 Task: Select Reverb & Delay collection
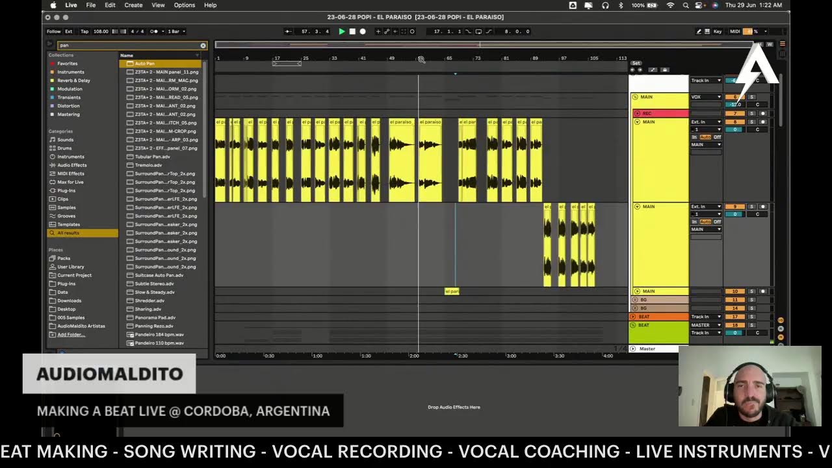tap(73, 81)
